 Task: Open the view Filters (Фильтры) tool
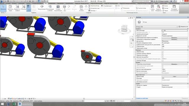24,7
